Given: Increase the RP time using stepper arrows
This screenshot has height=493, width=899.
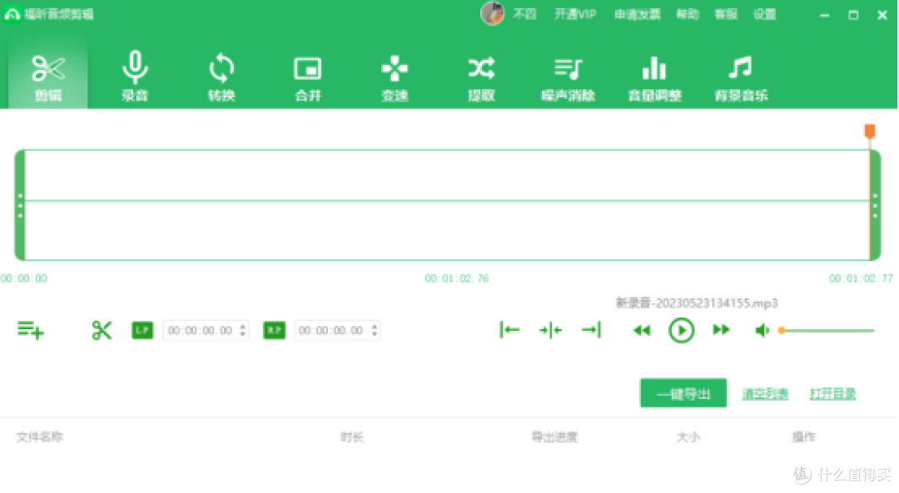Looking at the screenshot, I should [x=375, y=327].
